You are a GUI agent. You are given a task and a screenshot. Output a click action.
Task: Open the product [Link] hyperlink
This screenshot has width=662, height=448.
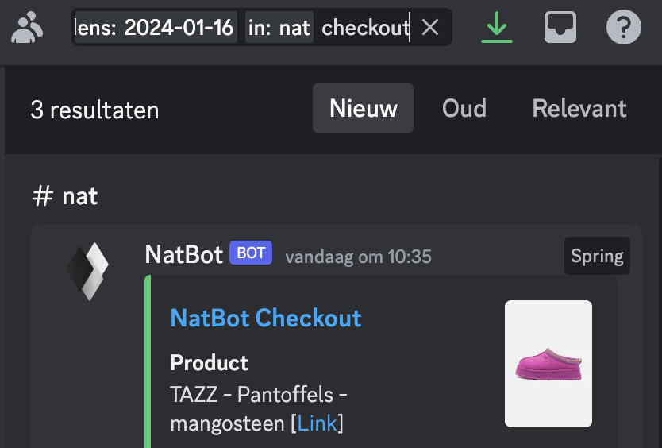tap(317, 423)
